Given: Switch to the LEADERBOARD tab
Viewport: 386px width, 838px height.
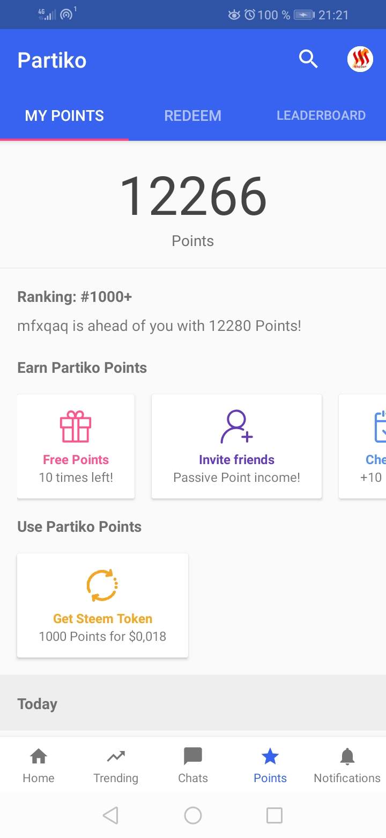Looking at the screenshot, I should click(x=321, y=115).
